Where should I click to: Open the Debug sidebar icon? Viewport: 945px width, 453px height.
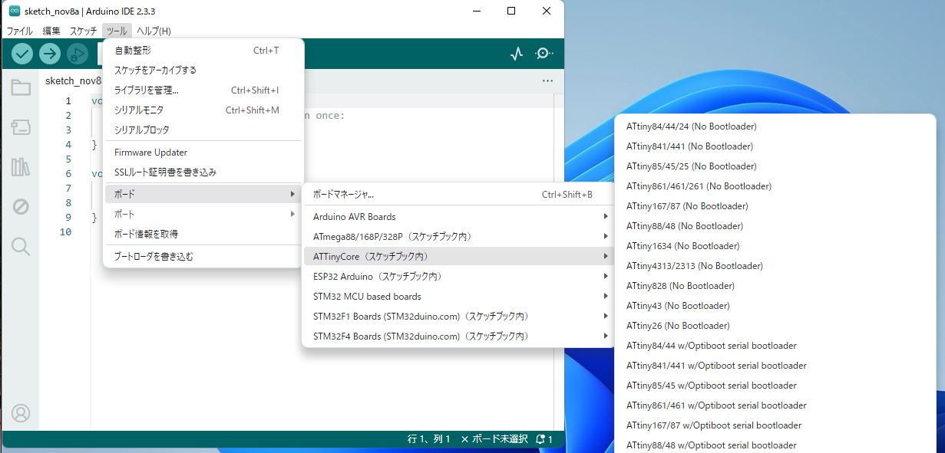coord(21,207)
